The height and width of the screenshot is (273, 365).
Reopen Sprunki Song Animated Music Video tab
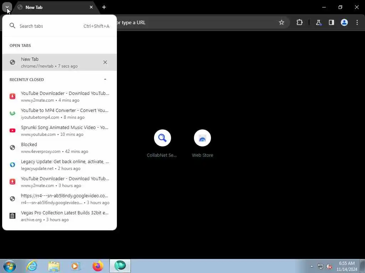coord(60,130)
